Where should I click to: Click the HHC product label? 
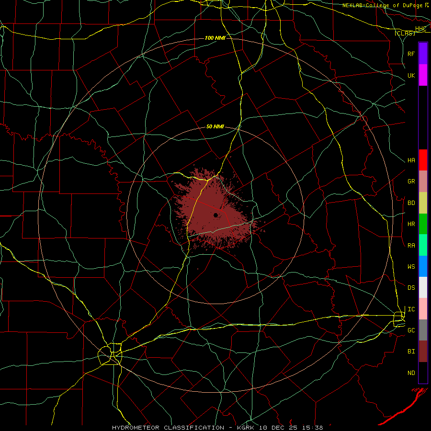[420, 29]
